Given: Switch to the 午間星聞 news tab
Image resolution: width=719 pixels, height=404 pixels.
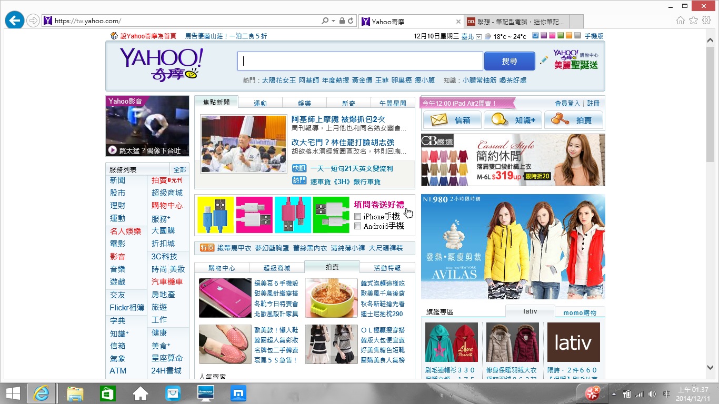Looking at the screenshot, I should (393, 103).
